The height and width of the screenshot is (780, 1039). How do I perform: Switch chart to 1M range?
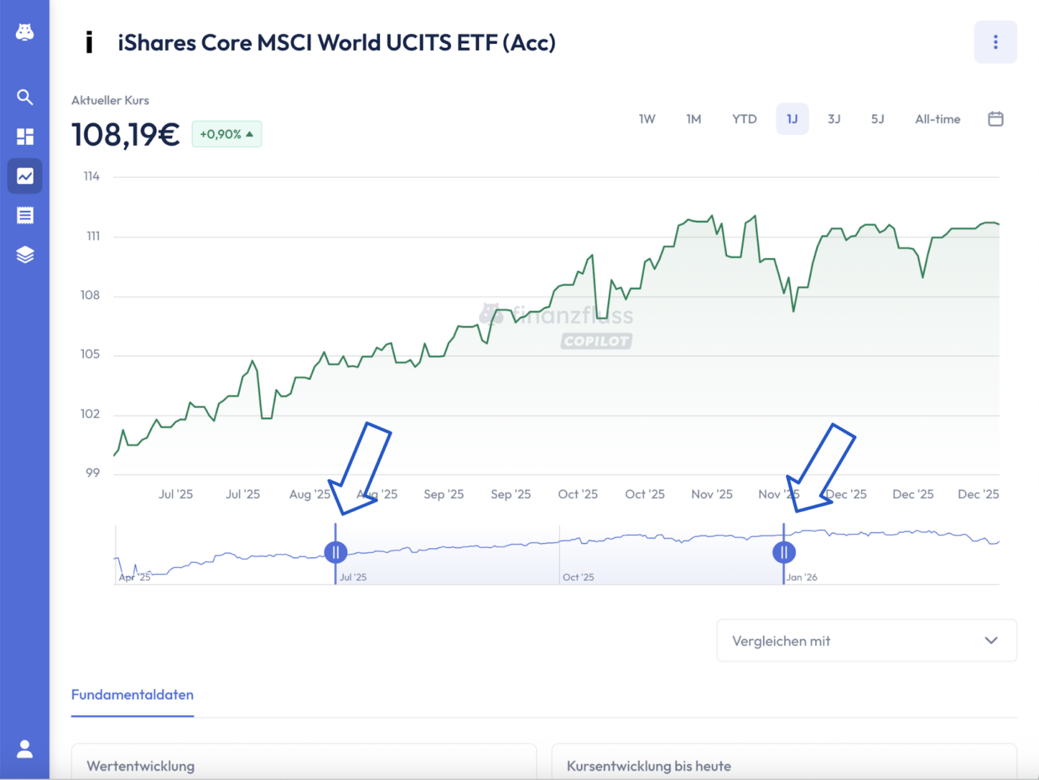coord(694,119)
